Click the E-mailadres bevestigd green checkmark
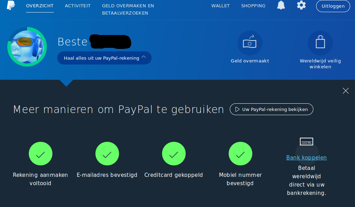This screenshot has width=355, height=207. pos(107,154)
